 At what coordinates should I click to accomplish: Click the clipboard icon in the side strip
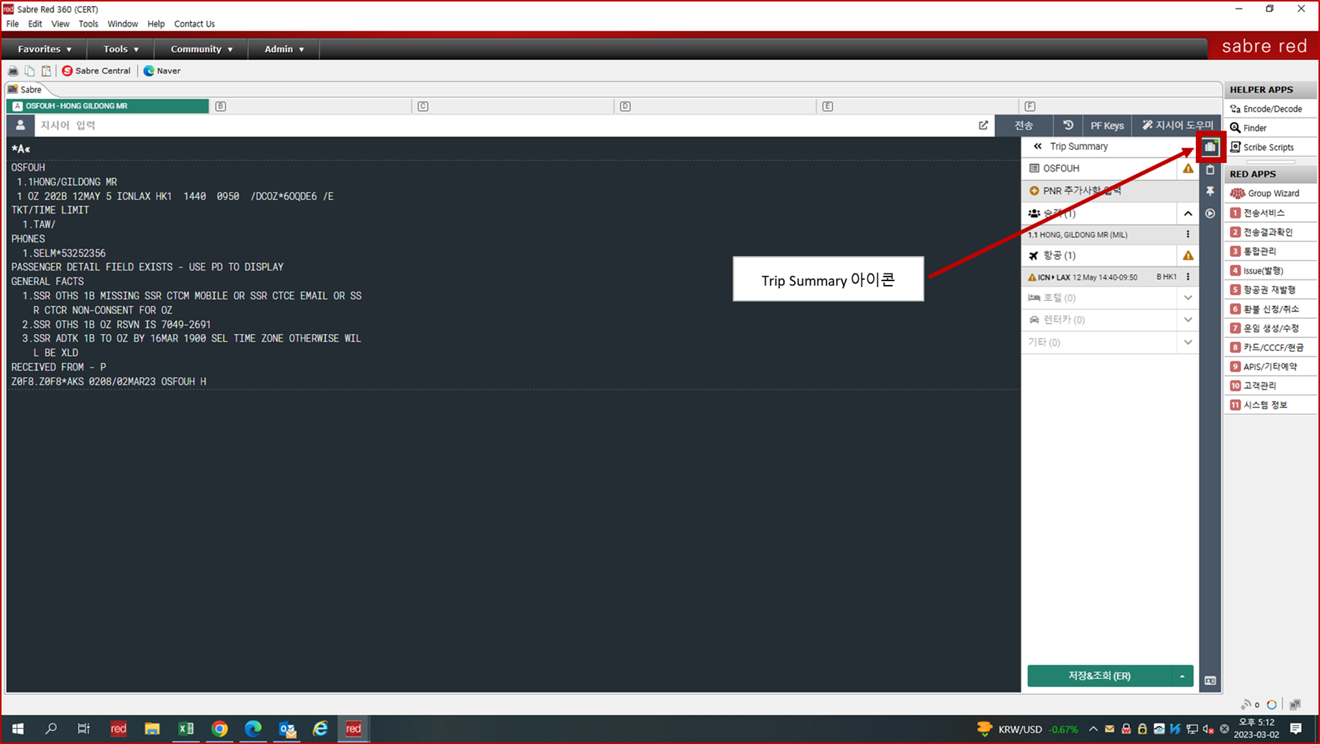pos(1210,170)
